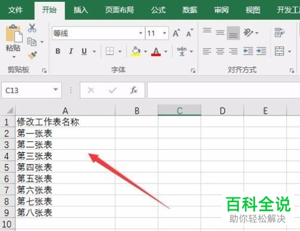The height and width of the screenshot is (231, 300).
Task: Confirm formula entry with checkmark icon
Action: 112,90
